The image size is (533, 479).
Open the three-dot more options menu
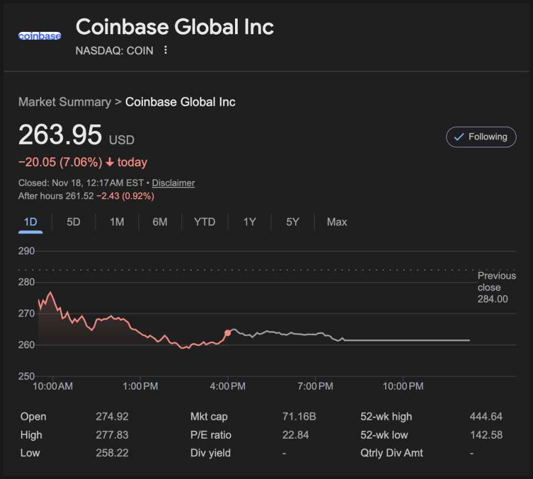click(166, 50)
